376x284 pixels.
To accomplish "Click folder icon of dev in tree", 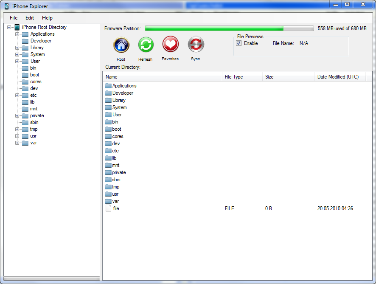I will pos(25,88).
